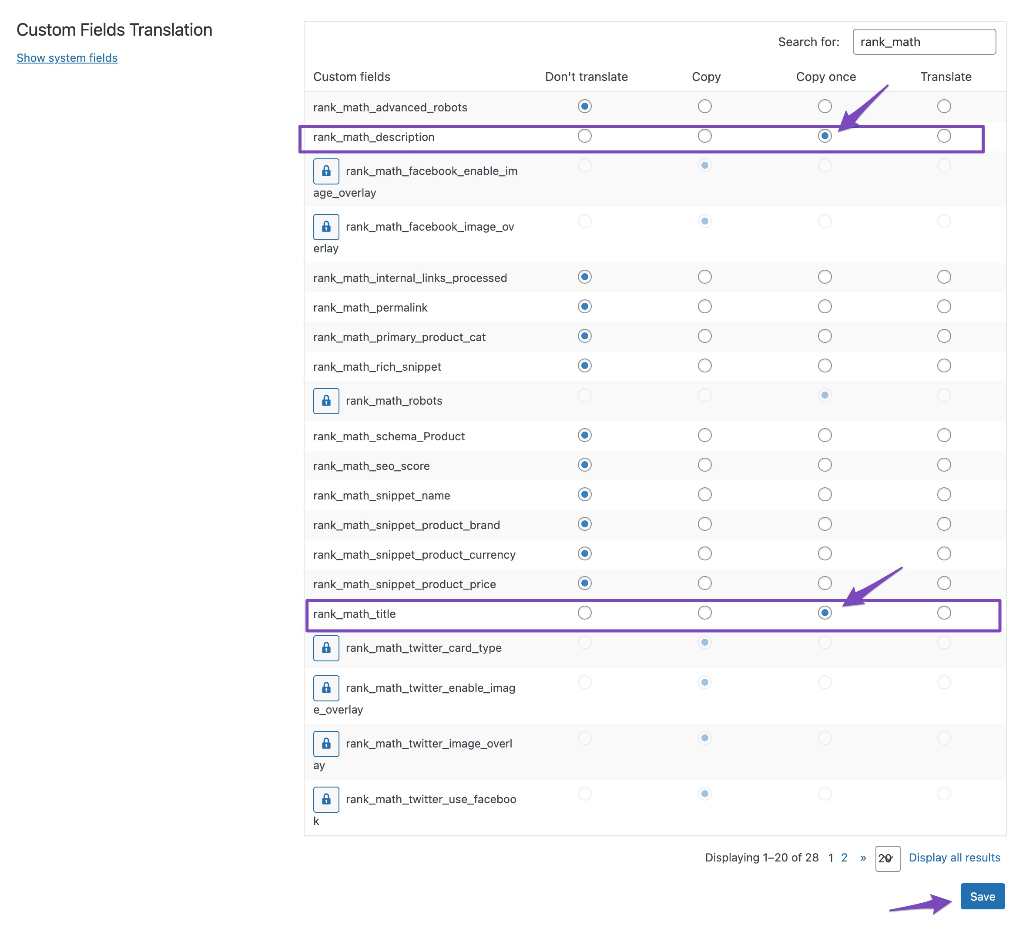Click lock icon beside rank_math_facebook_image_overlay

(326, 227)
